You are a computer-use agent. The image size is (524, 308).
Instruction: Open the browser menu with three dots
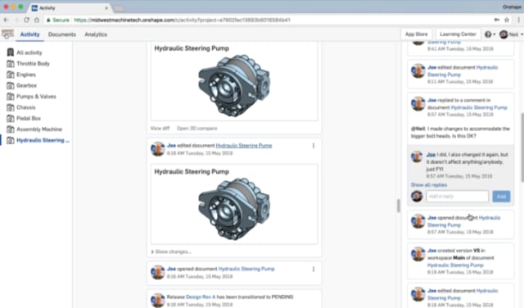coord(519,20)
